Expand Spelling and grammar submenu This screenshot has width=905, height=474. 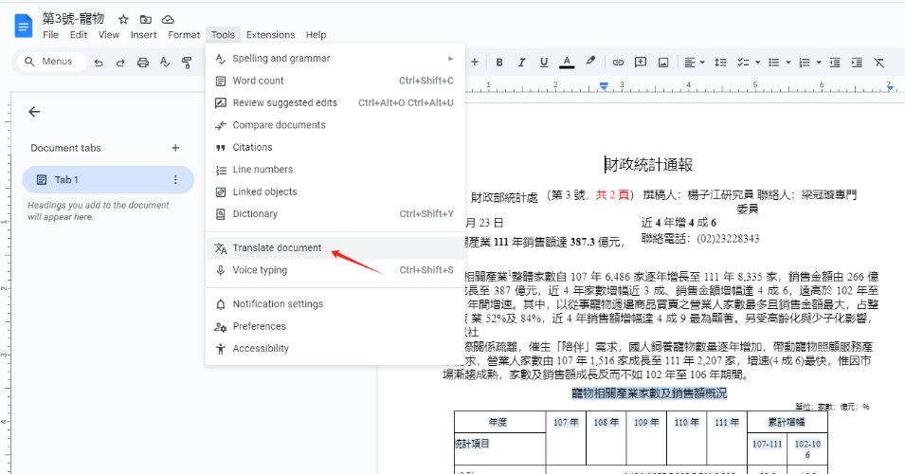pos(335,59)
